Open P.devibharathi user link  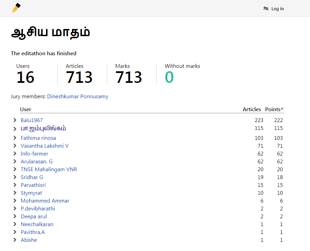click(x=38, y=208)
